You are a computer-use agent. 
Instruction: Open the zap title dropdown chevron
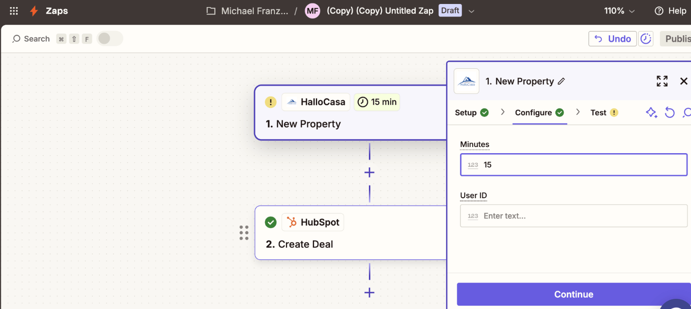tap(471, 11)
